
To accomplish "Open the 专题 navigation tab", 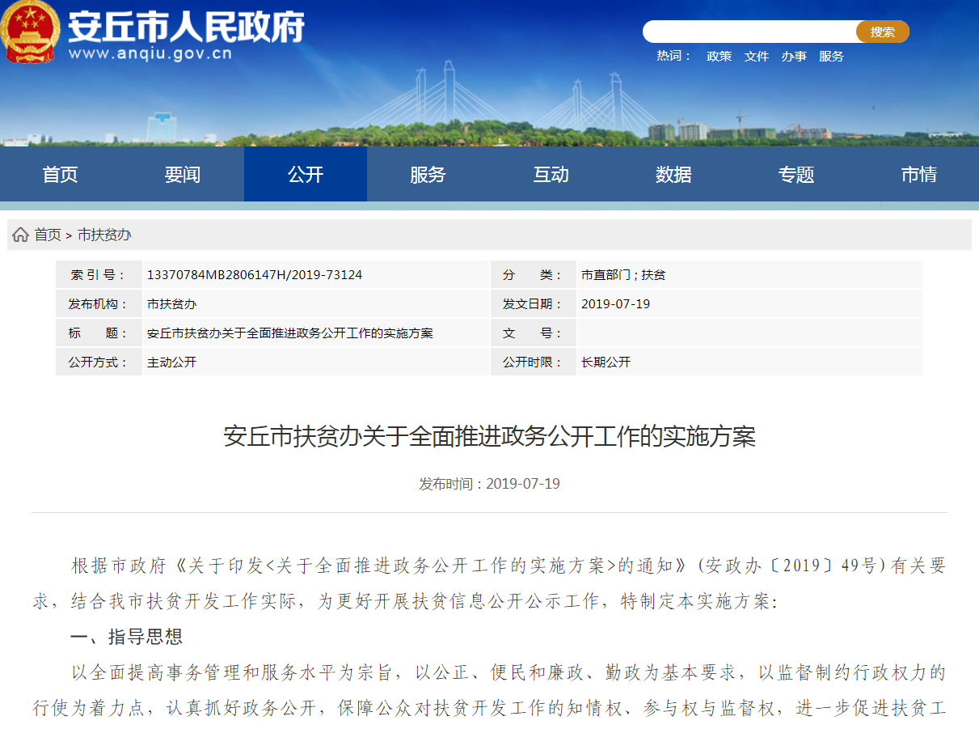I will [796, 174].
